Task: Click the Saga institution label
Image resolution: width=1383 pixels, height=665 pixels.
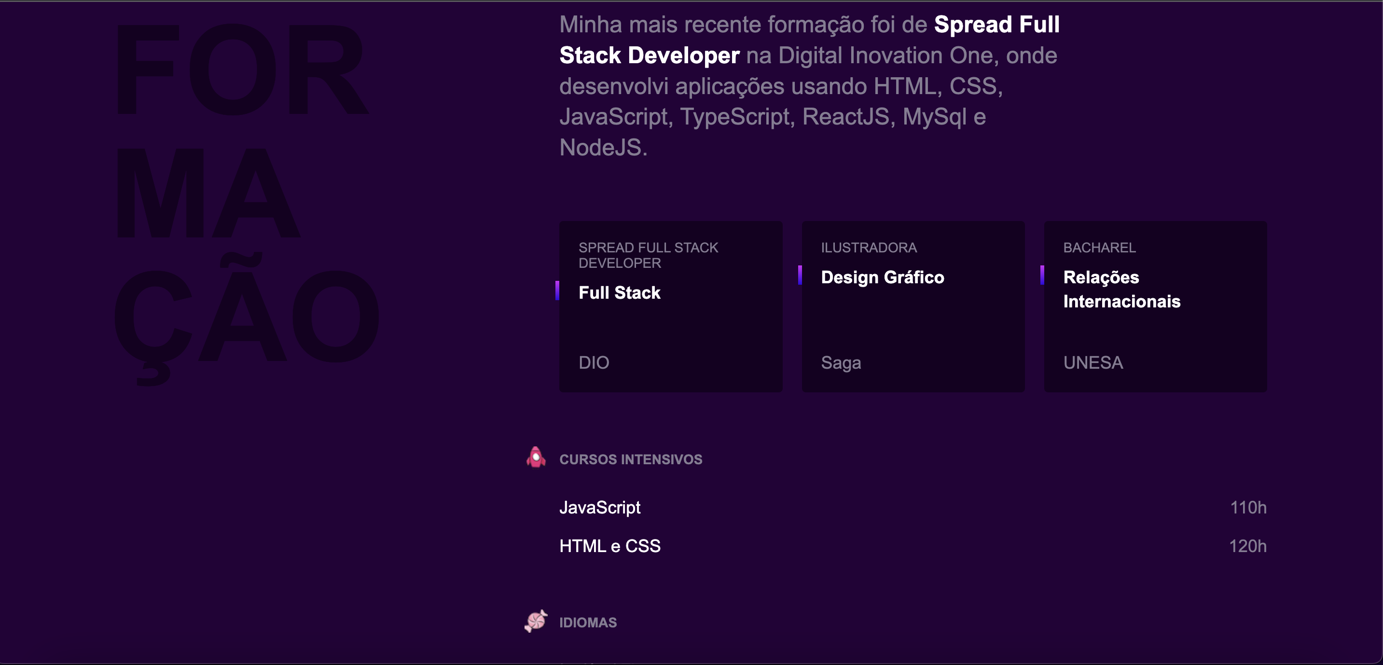Action: [841, 362]
